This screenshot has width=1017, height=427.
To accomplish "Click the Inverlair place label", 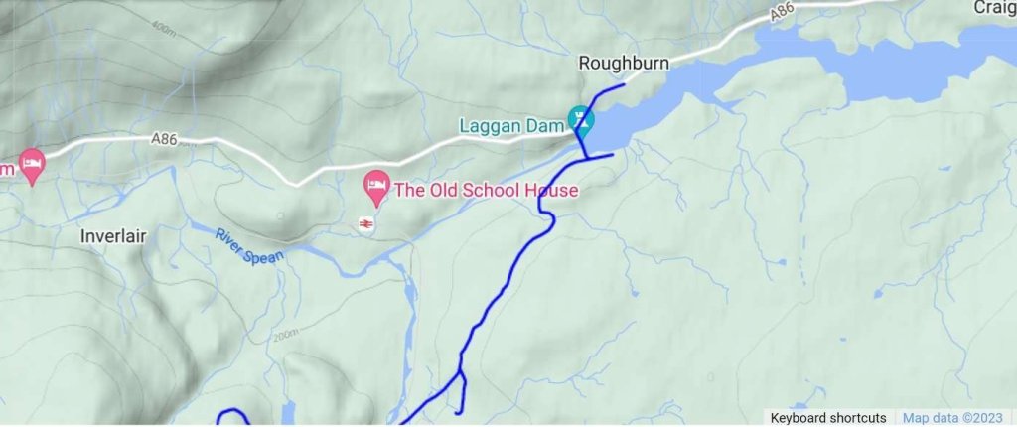I will [x=113, y=237].
